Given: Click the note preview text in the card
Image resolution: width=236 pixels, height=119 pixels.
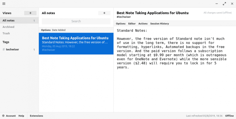Looking at the screenshot, I should pyautogui.click(x=75, y=42).
